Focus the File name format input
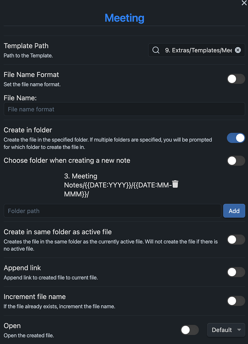The width and height of the screenshot is (248, 344). [124, 109]
